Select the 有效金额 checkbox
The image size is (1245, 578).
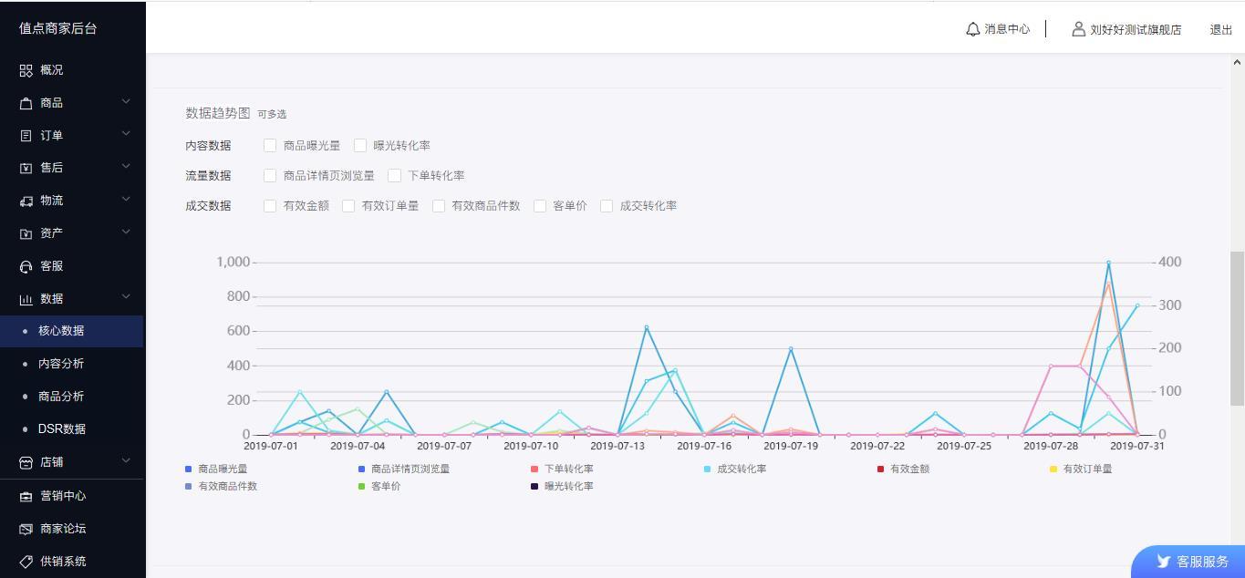click(270, 205)
